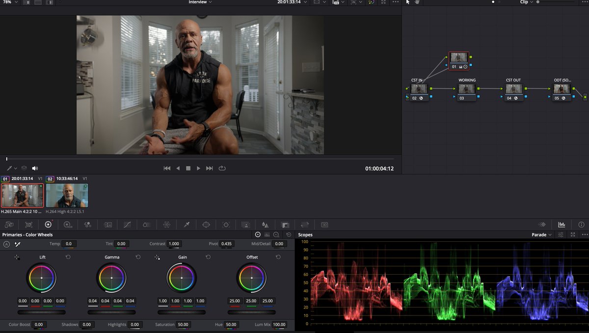Screen dimensions: 589x333
Task: Switch to Log wheels mode
Action: (276, 234)
